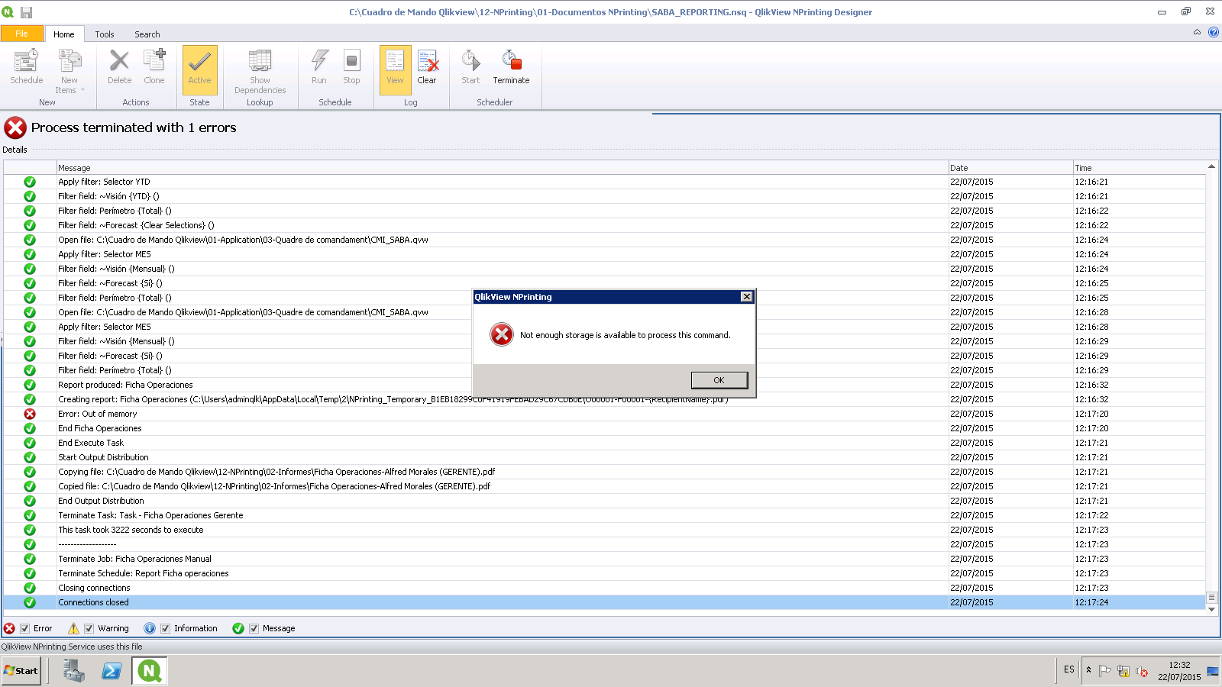Viewport: 1222px width, 687px height.
Task: Open PowerShell from the taskbar
Action: click(112, 671)
